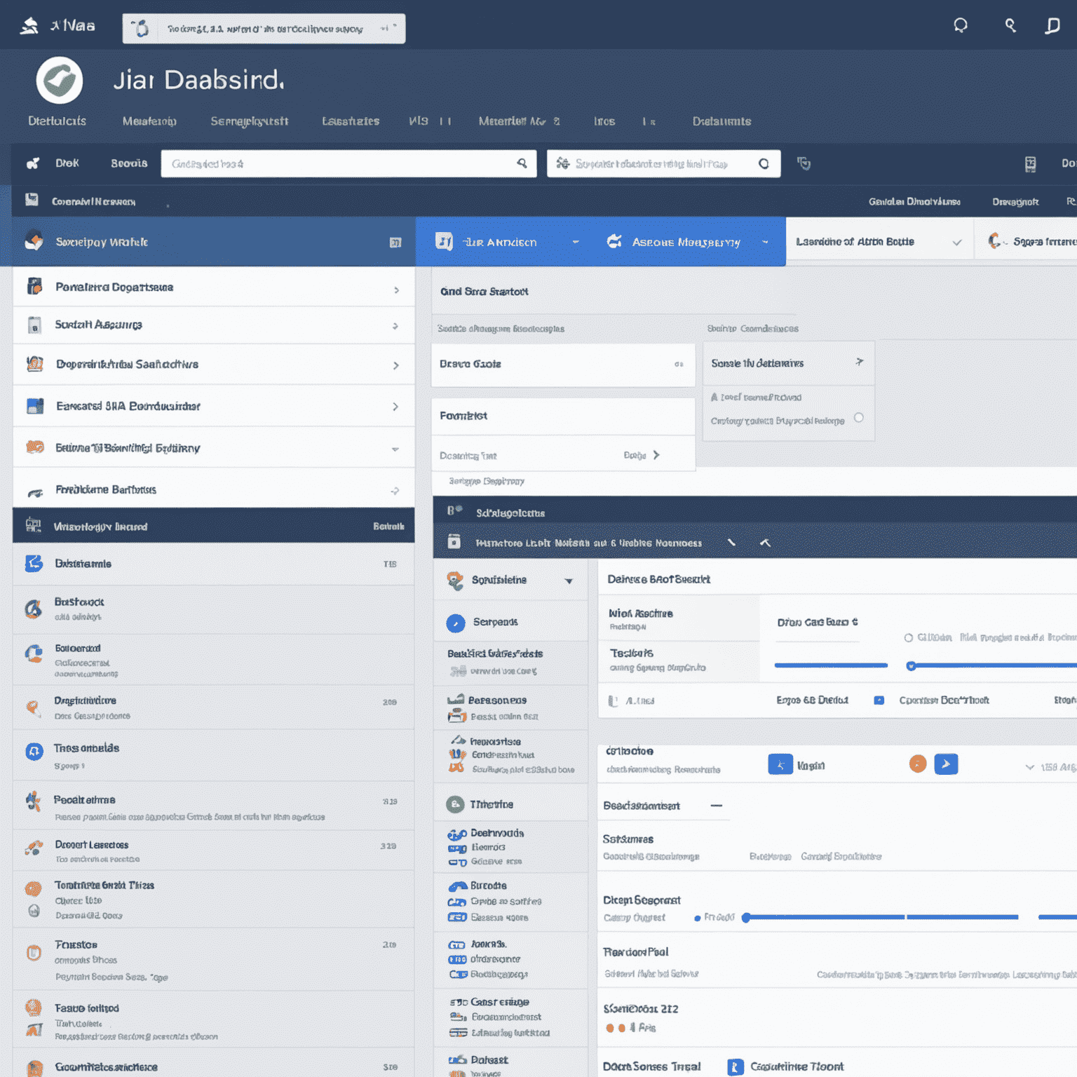Click the 'Dodje' arrow link
Viewport: 1077px width, 1077px height.
click(642, 455)
